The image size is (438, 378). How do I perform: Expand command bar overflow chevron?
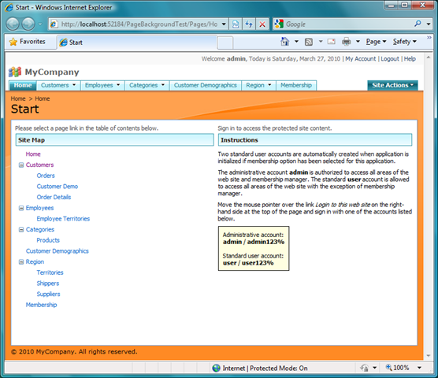(429, 38)
